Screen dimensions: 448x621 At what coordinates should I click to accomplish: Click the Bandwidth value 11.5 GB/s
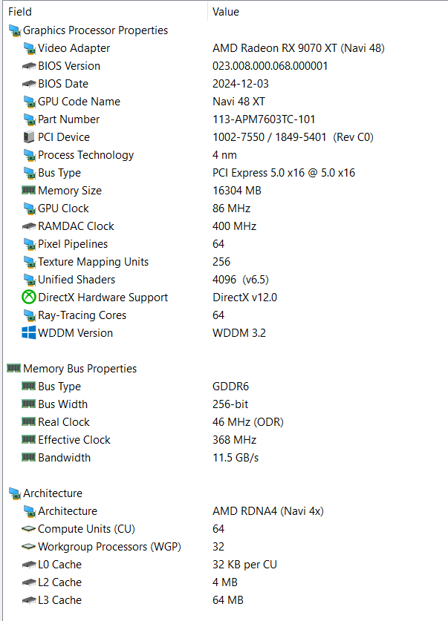236,458
